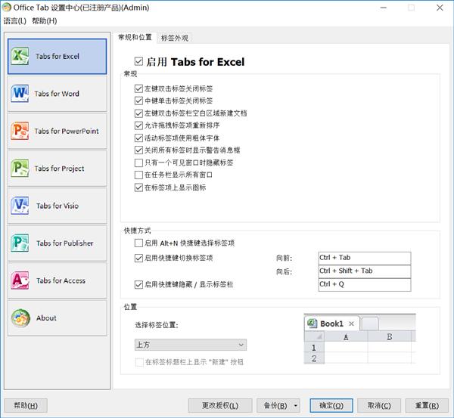Click the 向前 shortcut field Ctrl + Tab
This screenshot has width=454, height=418.
click(365, 258)
